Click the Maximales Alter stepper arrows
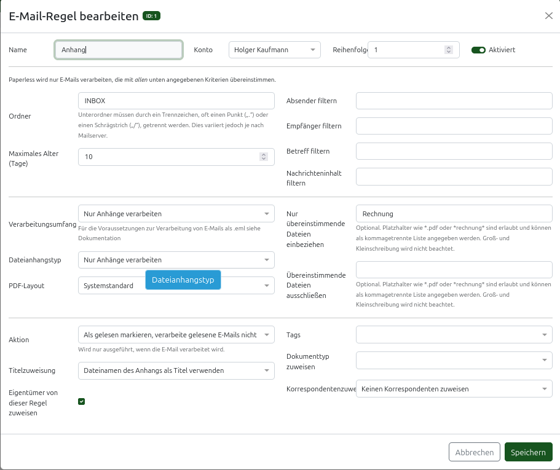This screenshot has height=470, width=560. [x=264, y=157]
